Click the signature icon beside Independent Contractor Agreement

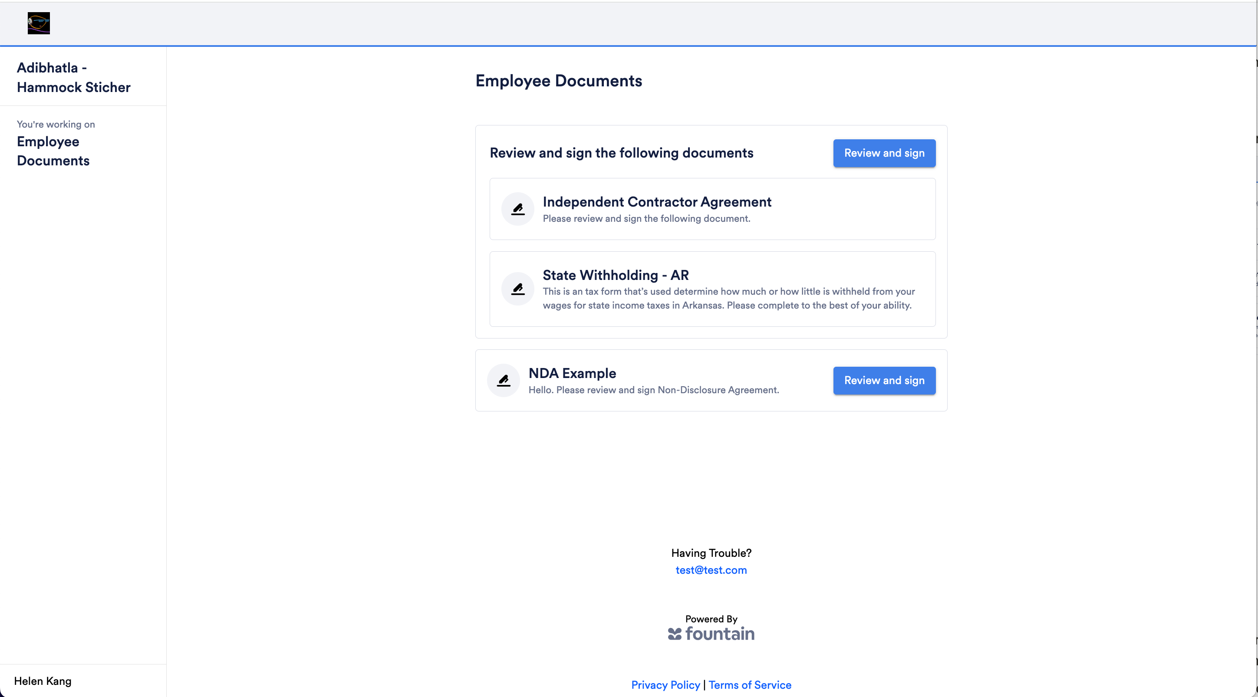click(x=517, y=209)
